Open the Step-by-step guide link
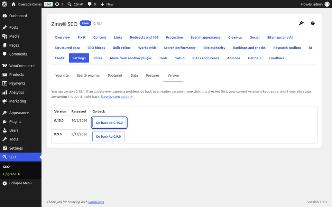The image size is (332, 207). (x=117, y=97)
